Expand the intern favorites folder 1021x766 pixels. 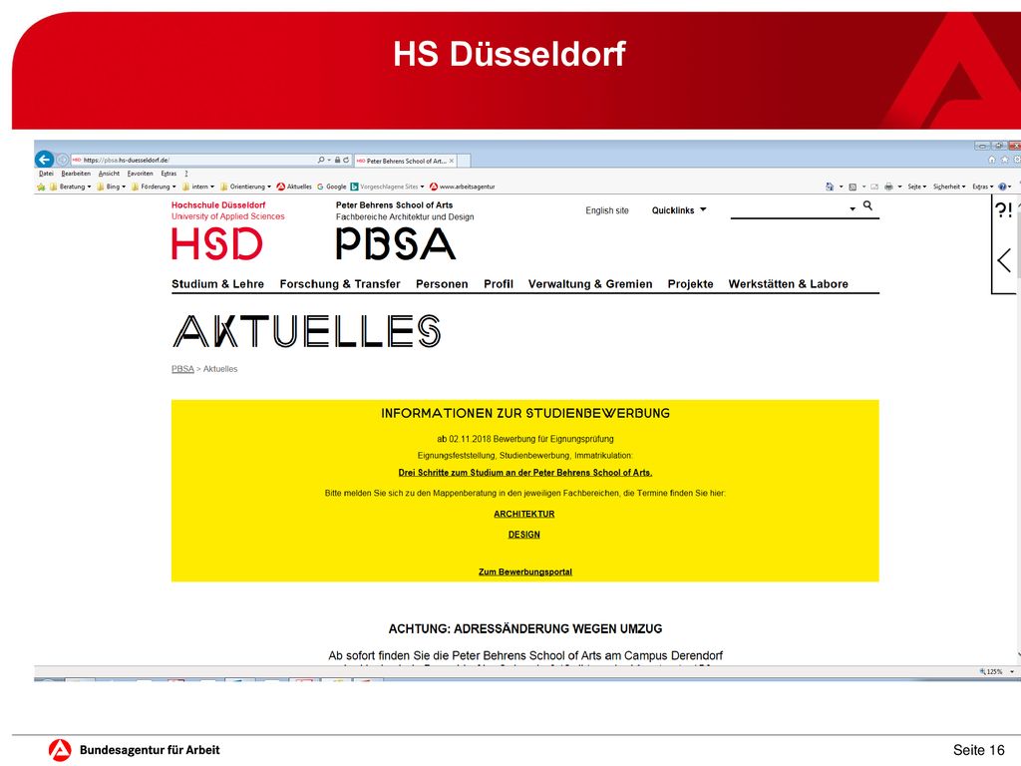198,187
